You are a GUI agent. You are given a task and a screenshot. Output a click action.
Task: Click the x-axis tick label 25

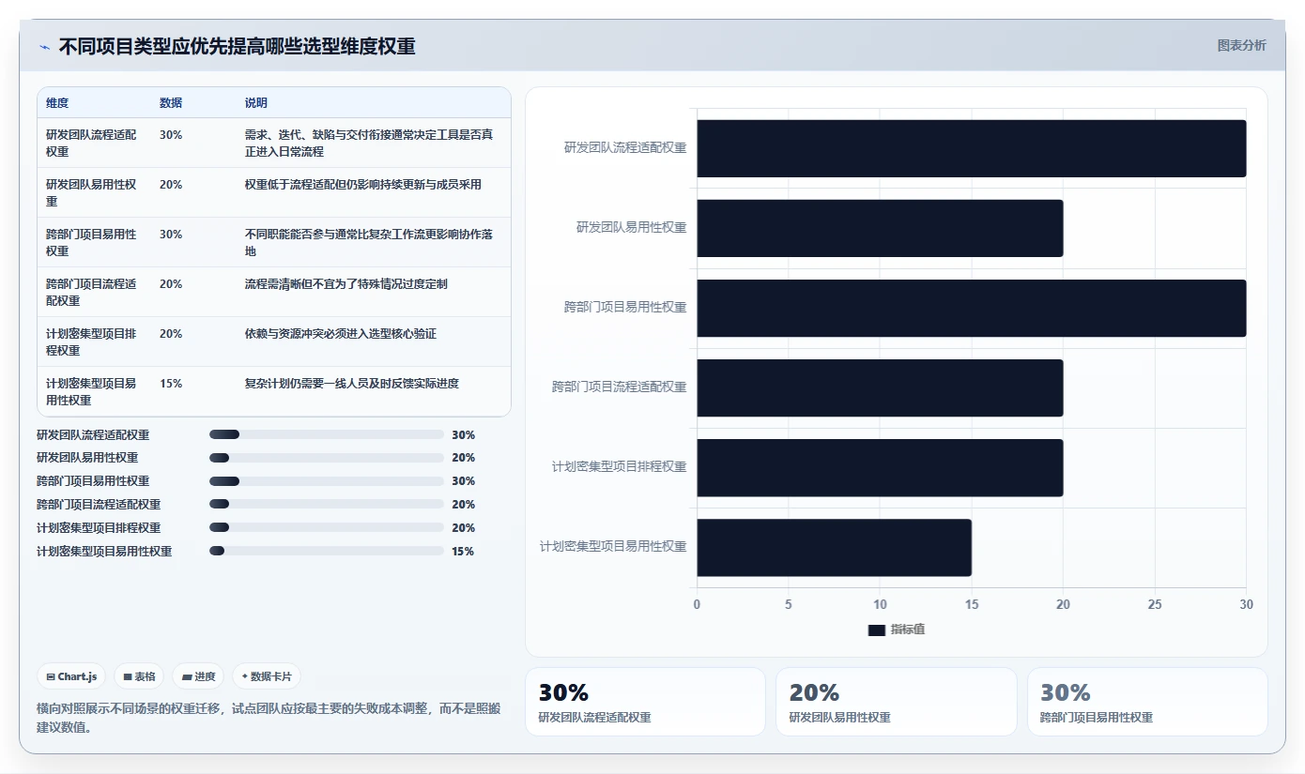pyautogui.click(x=1155, y=605)
